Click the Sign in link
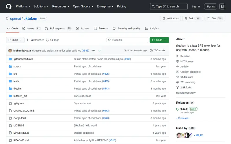Image resolution: width=231 pixels, height=144 pixels. click(x=196, y=6)
